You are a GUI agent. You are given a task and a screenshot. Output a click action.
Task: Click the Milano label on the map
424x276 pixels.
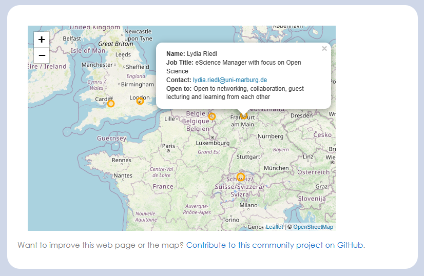[248, 205]
